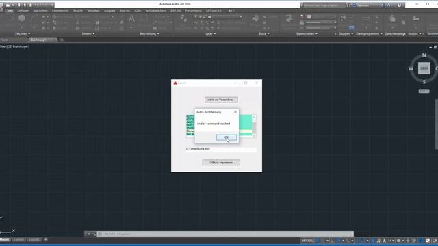
Task: Focus the help search box in title bar
Action: [324, 5]
